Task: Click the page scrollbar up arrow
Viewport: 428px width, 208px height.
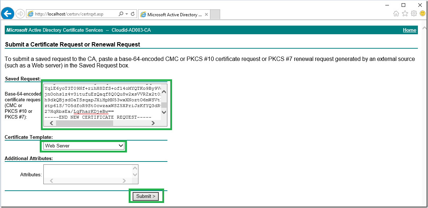Action: [424, 28]
